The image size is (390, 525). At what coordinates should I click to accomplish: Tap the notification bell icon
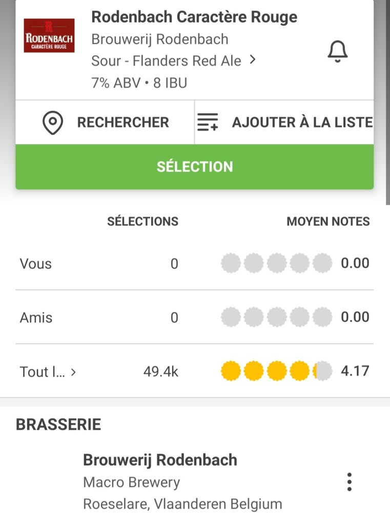coord(337,51)
